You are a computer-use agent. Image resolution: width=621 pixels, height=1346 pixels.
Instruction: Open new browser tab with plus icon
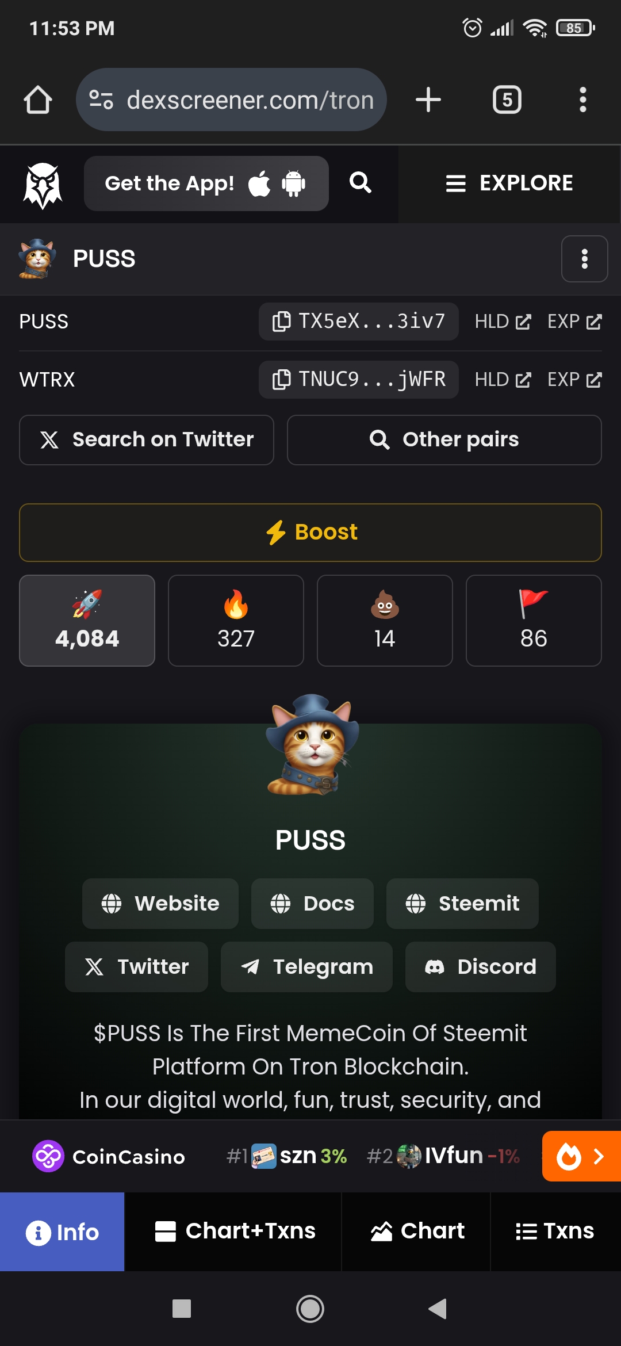point(428,100)
